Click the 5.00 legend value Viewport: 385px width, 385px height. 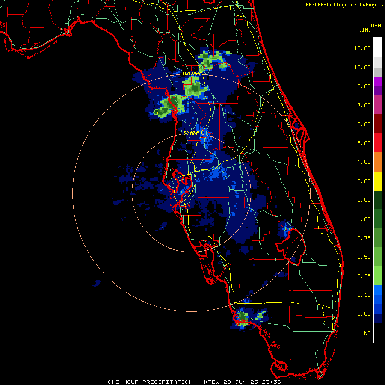364,143
